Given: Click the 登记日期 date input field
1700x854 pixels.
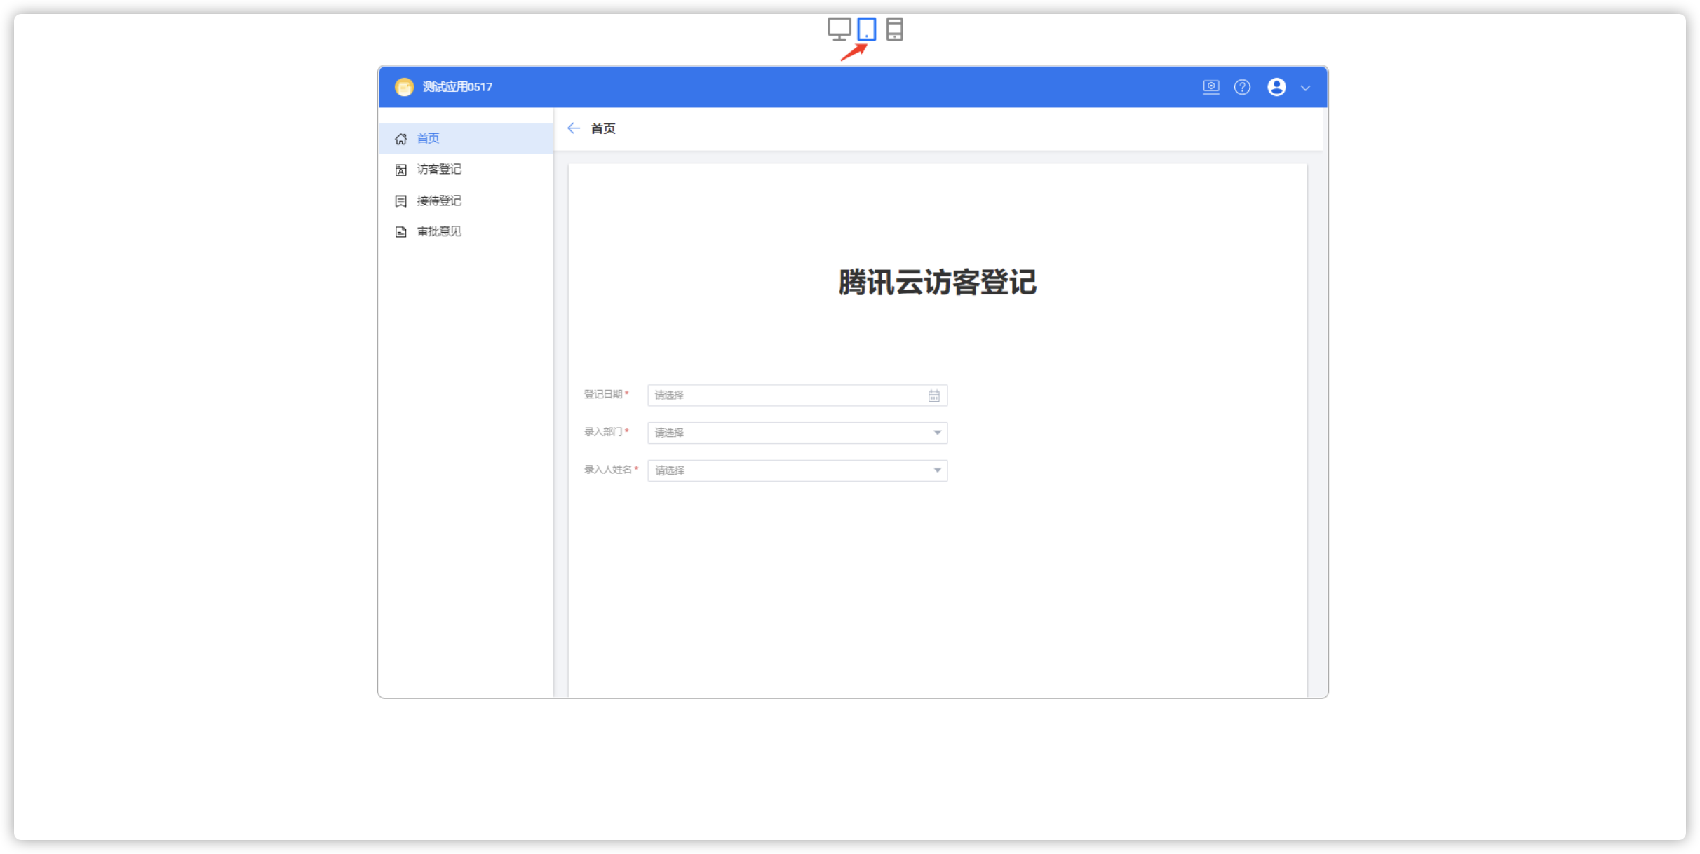Looking at the screenshot, I should pyautogui.click(x=797, y=395).
